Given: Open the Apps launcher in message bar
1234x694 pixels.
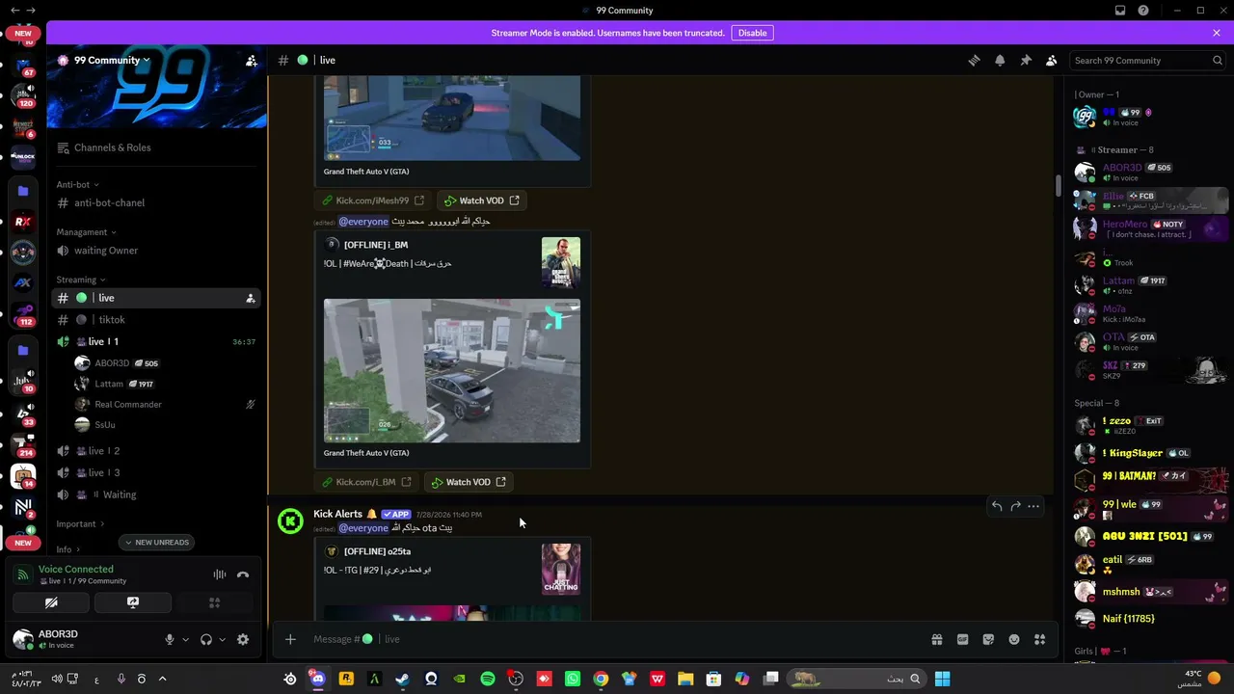Looking at the screenshot, I should click(1039, 639).
